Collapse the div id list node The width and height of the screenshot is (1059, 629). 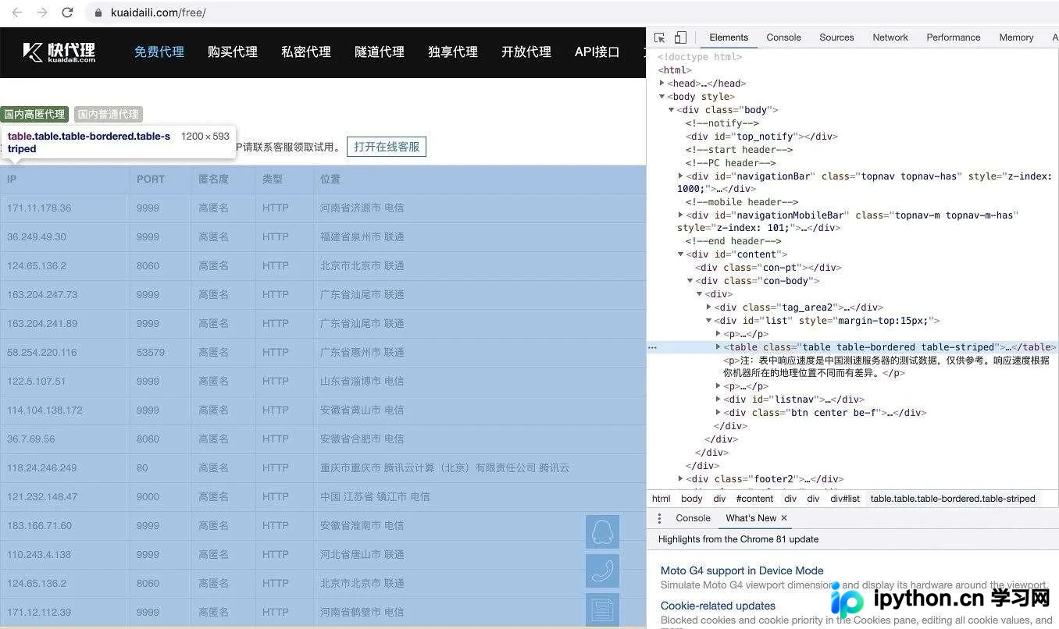(x=709, y=321)
